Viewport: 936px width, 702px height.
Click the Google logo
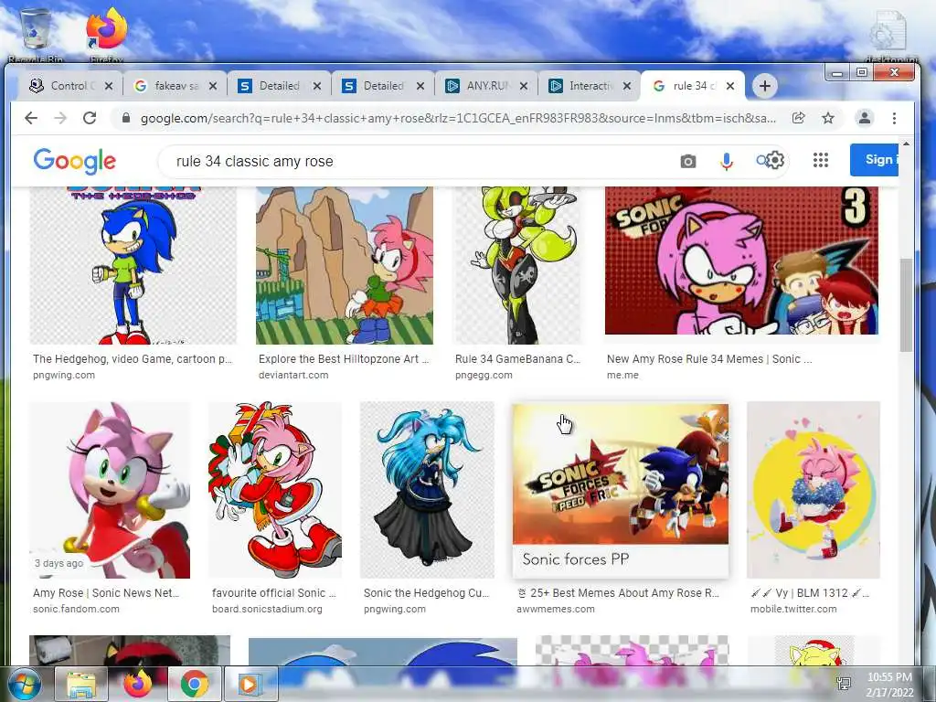point(75,161)
